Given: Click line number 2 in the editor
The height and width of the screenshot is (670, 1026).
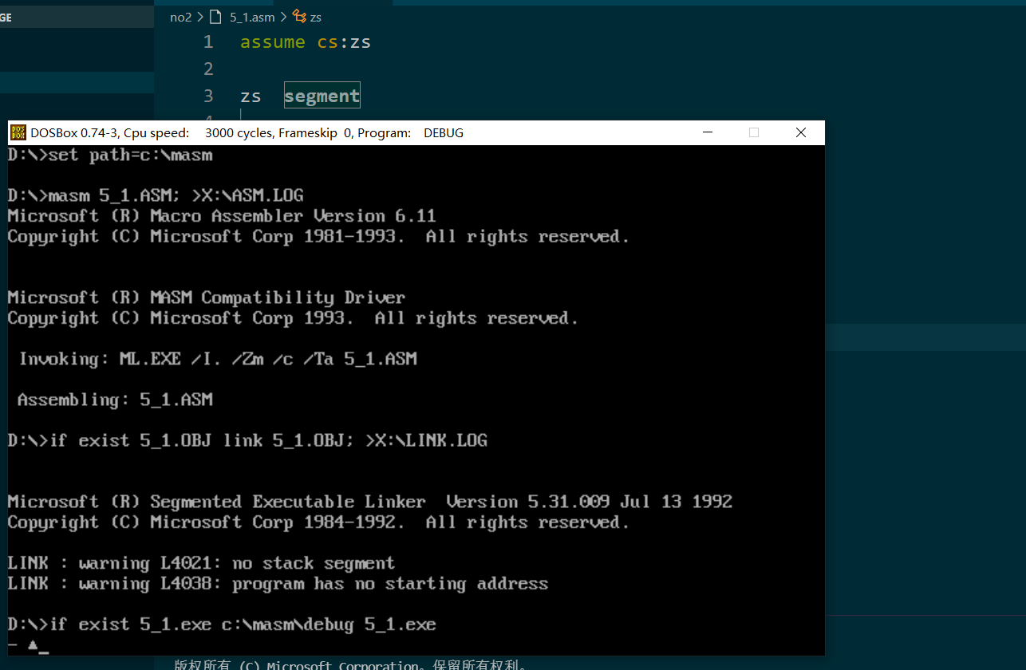Looking at the screenshot, I should click(x=208, y=69).
